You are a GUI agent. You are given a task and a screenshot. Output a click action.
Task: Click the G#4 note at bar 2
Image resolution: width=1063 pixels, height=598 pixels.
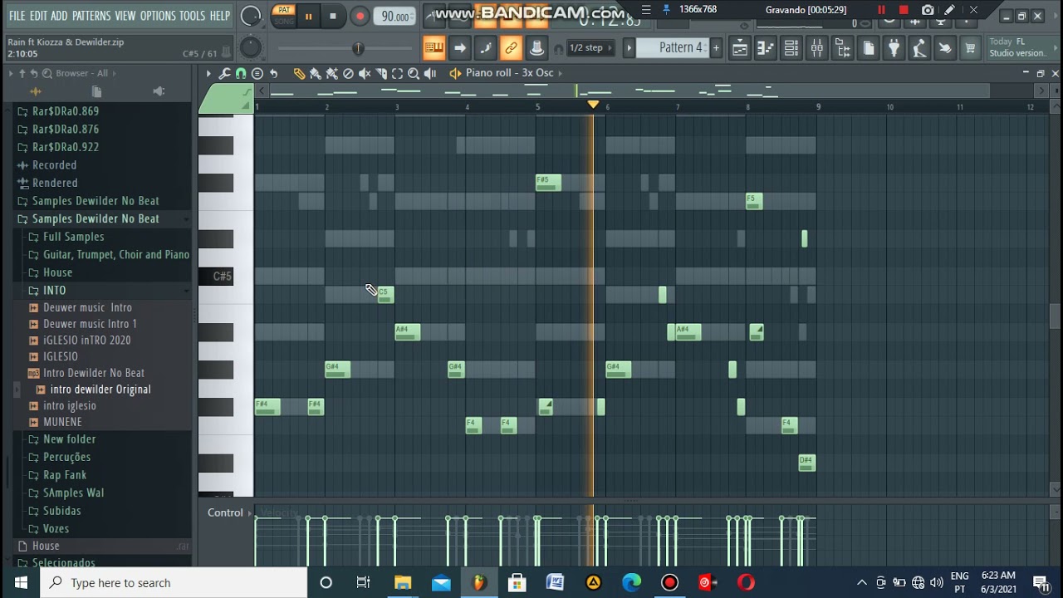click(x=337, y=369)
